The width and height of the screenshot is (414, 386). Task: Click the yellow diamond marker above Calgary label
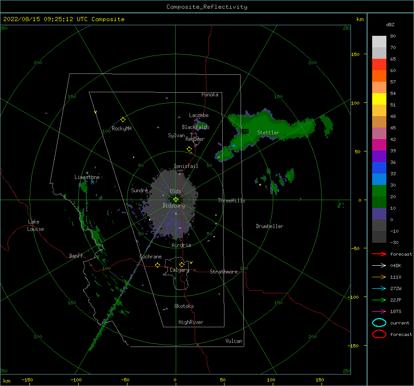(182, 264)
